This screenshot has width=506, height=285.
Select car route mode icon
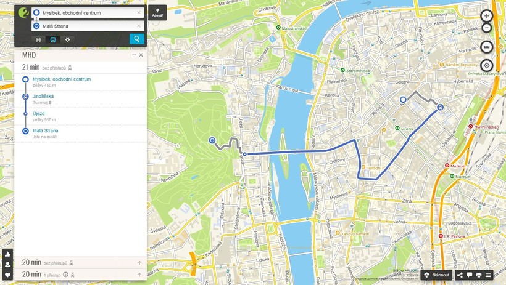tap(38, 39)
